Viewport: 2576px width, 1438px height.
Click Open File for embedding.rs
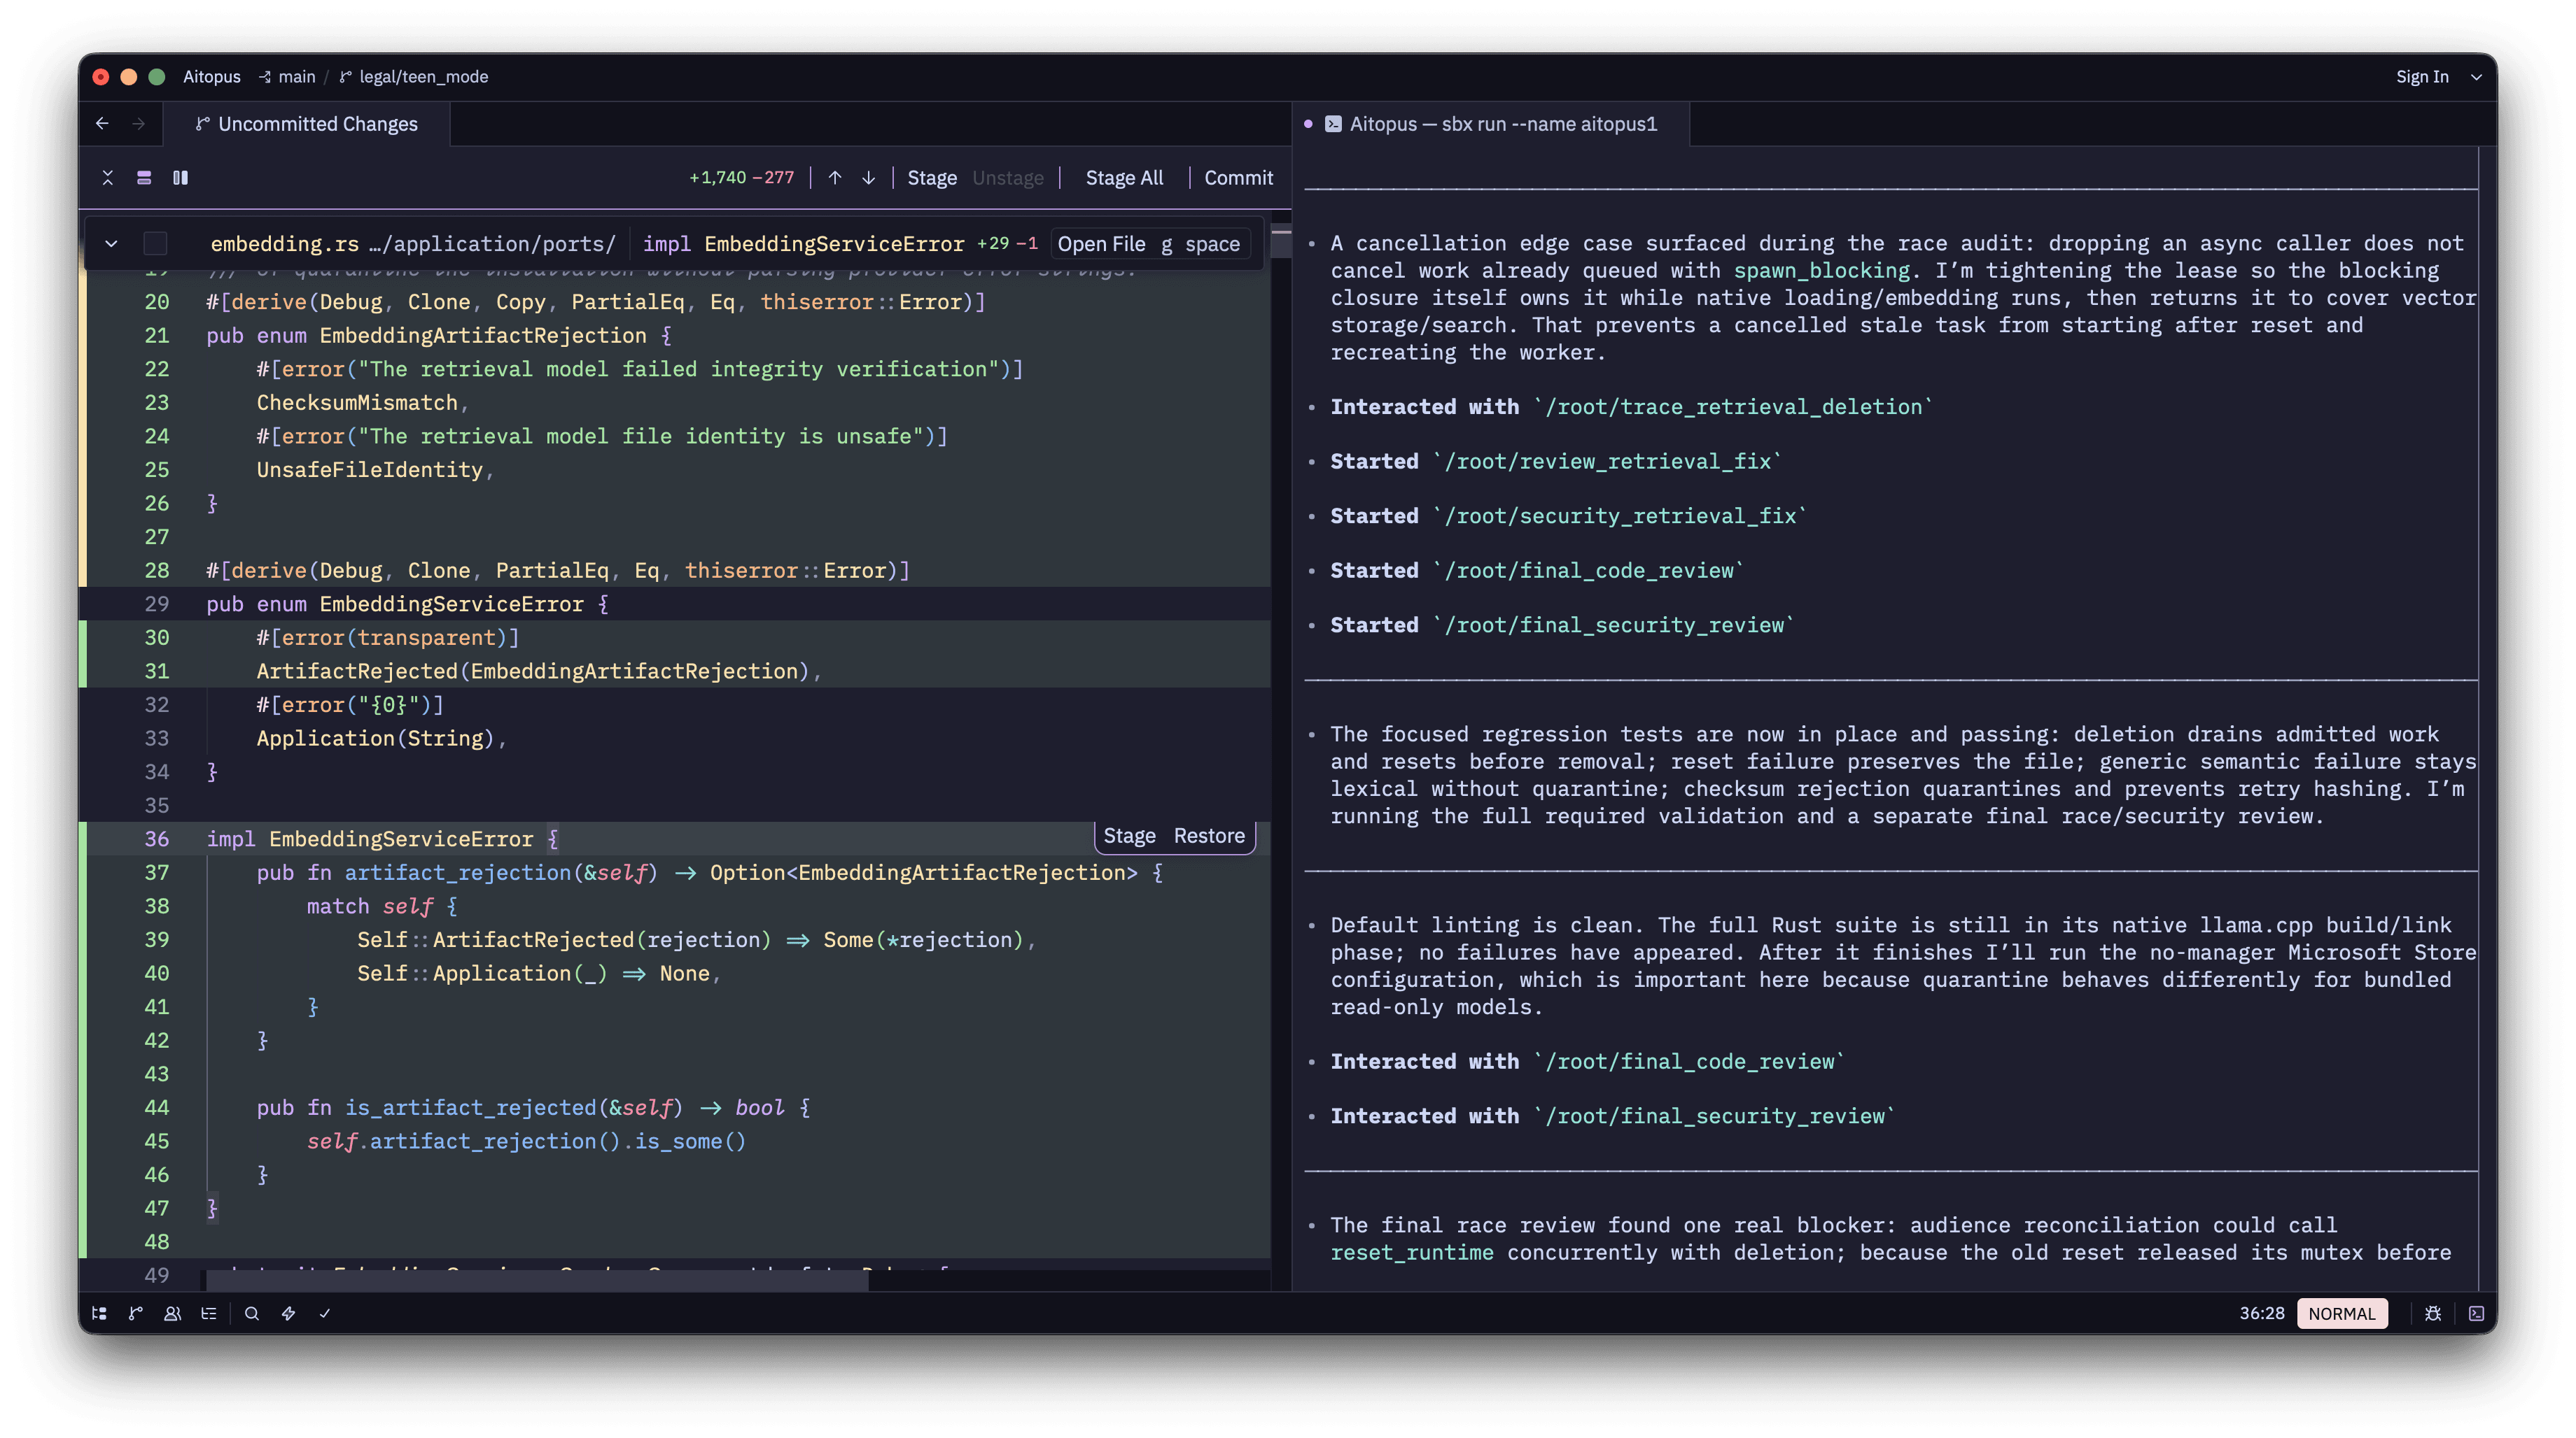(1101, 244)
